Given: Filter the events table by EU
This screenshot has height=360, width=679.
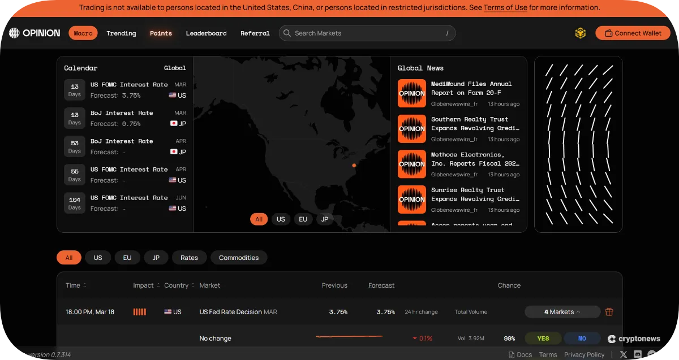Looking at the screenshot, I should click(x=127, y=258).
